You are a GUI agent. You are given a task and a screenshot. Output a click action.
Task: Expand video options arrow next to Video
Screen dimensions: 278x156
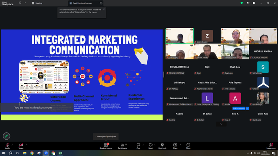(26, 145)
